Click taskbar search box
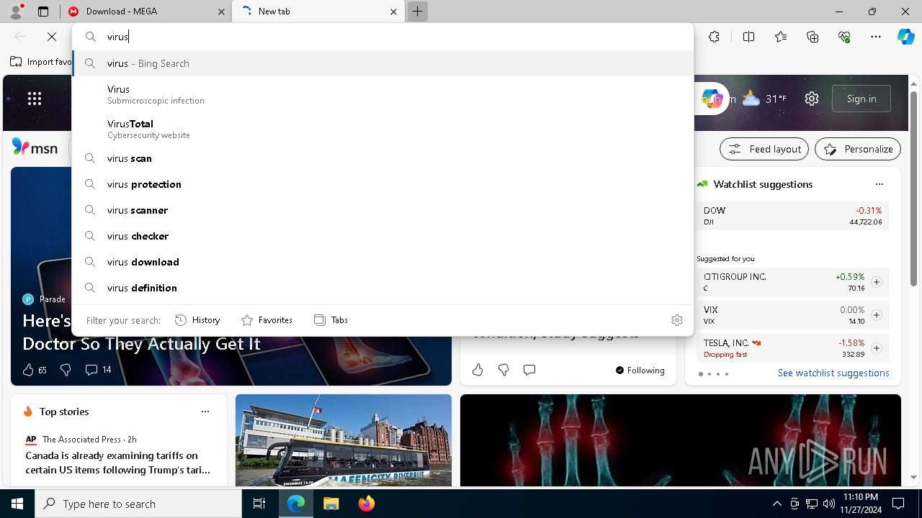Screen dimensions: 922x518 tap(138, 504)
